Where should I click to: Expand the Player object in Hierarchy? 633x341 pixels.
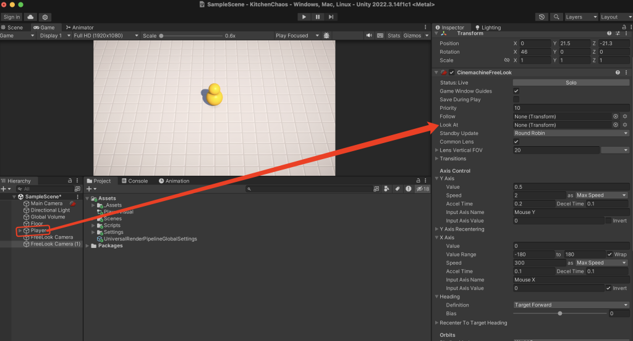coord(20,231)
